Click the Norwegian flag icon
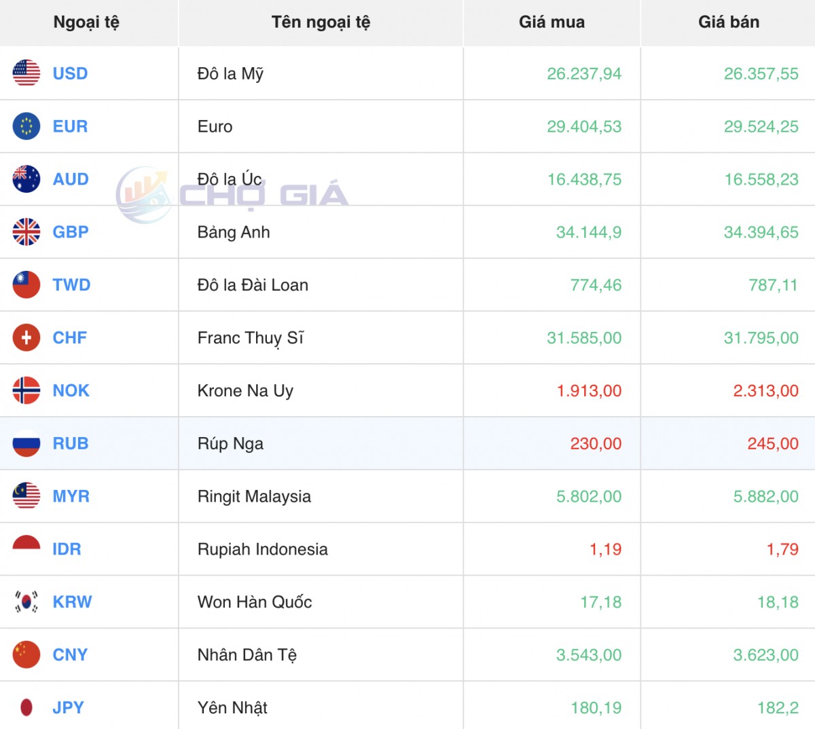The image size is (815, 729). point(26,390)
